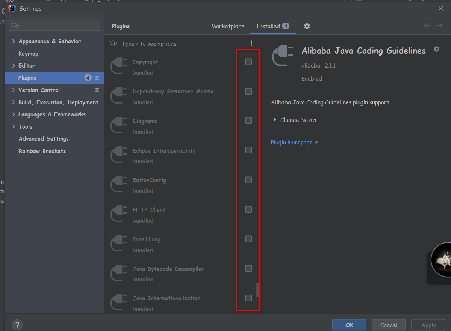Expand the Languages & Frameworks section
The width and height of the screenshot is (451, 331).
coord(14,114)
